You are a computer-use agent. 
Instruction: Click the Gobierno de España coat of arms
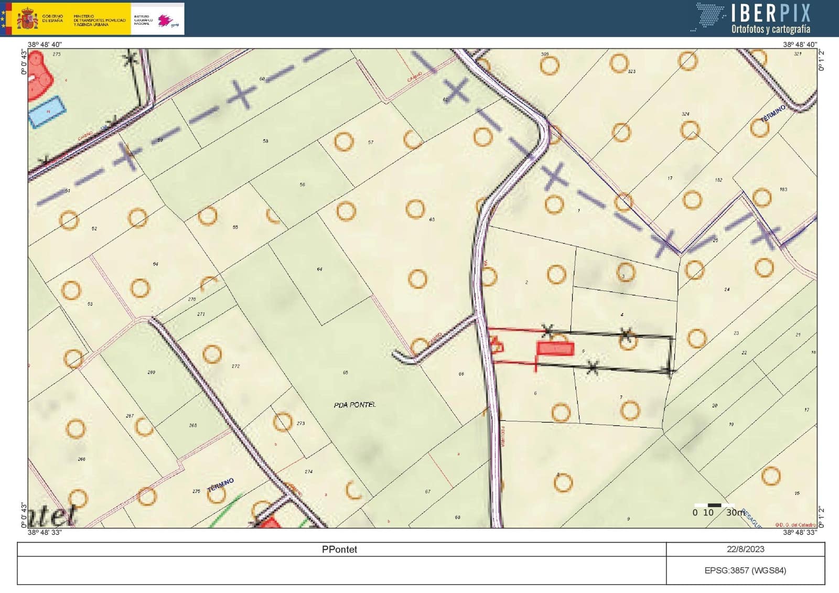[x=27, y=19]
